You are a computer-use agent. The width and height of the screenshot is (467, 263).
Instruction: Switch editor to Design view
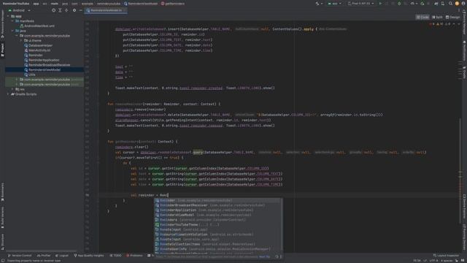452,18
